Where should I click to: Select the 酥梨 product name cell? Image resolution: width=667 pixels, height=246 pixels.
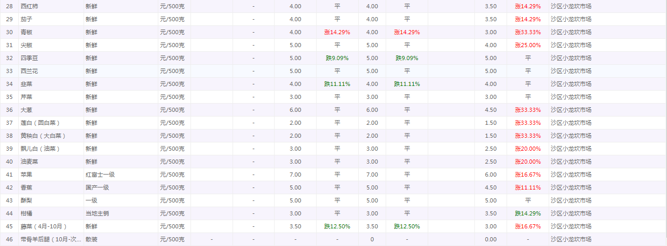26,200
